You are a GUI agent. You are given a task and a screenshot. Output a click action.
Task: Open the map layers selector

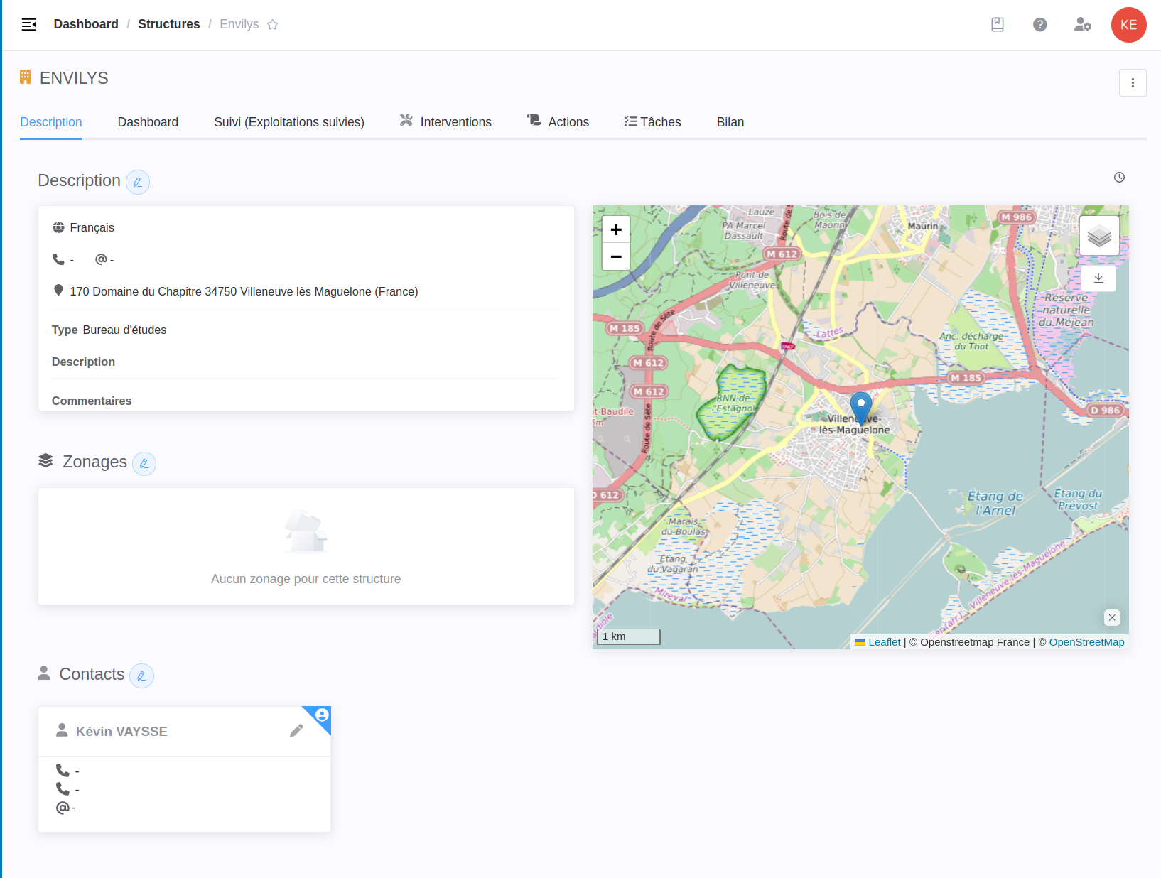point(1098,236)
